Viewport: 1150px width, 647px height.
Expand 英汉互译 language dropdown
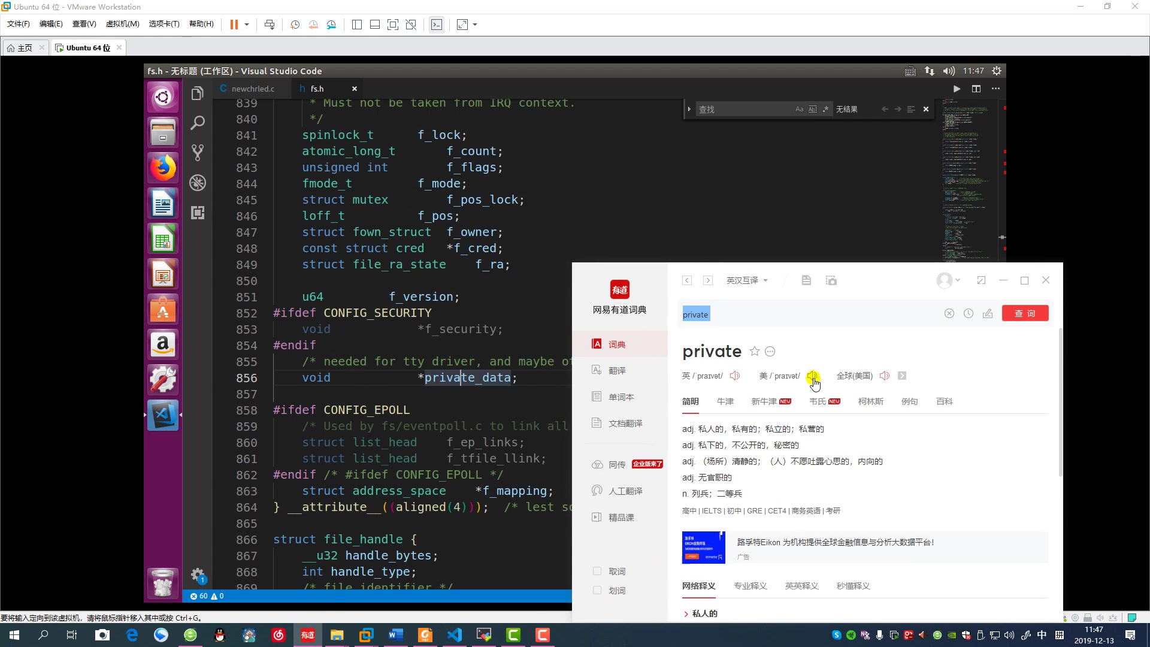747,280
